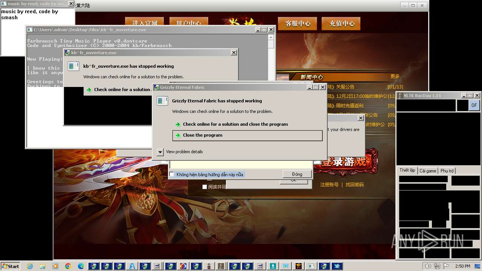Switch to the Cài game tab
The image size is (482, 271).
[428, 171]
